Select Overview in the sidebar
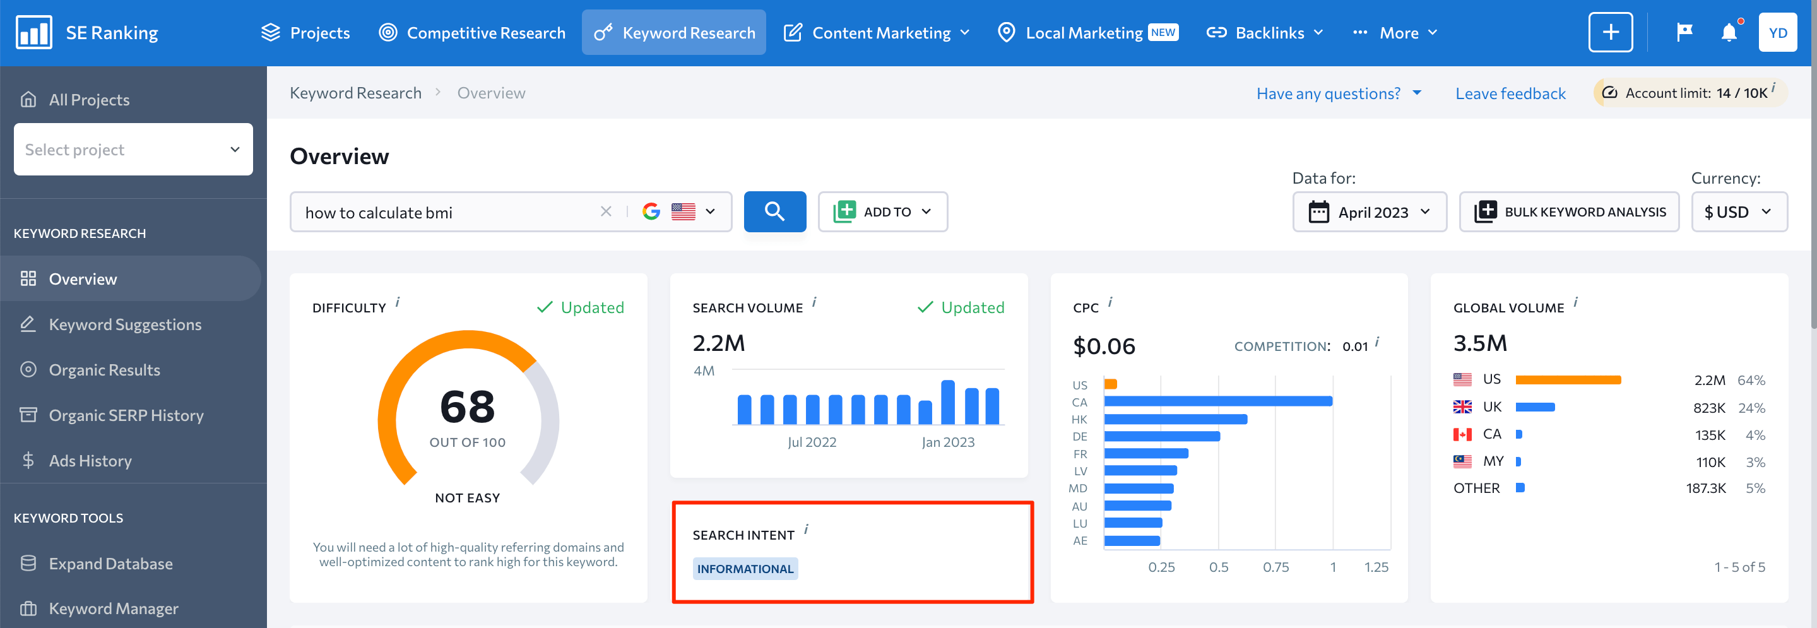This screenshot has width=1817, height=628. 131,279
